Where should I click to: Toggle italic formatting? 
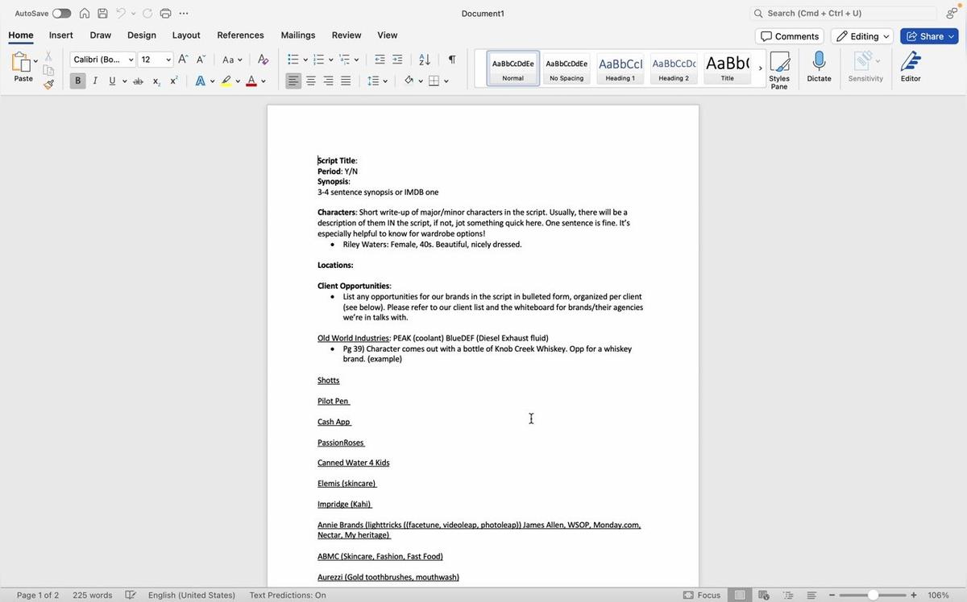point(95,80)
